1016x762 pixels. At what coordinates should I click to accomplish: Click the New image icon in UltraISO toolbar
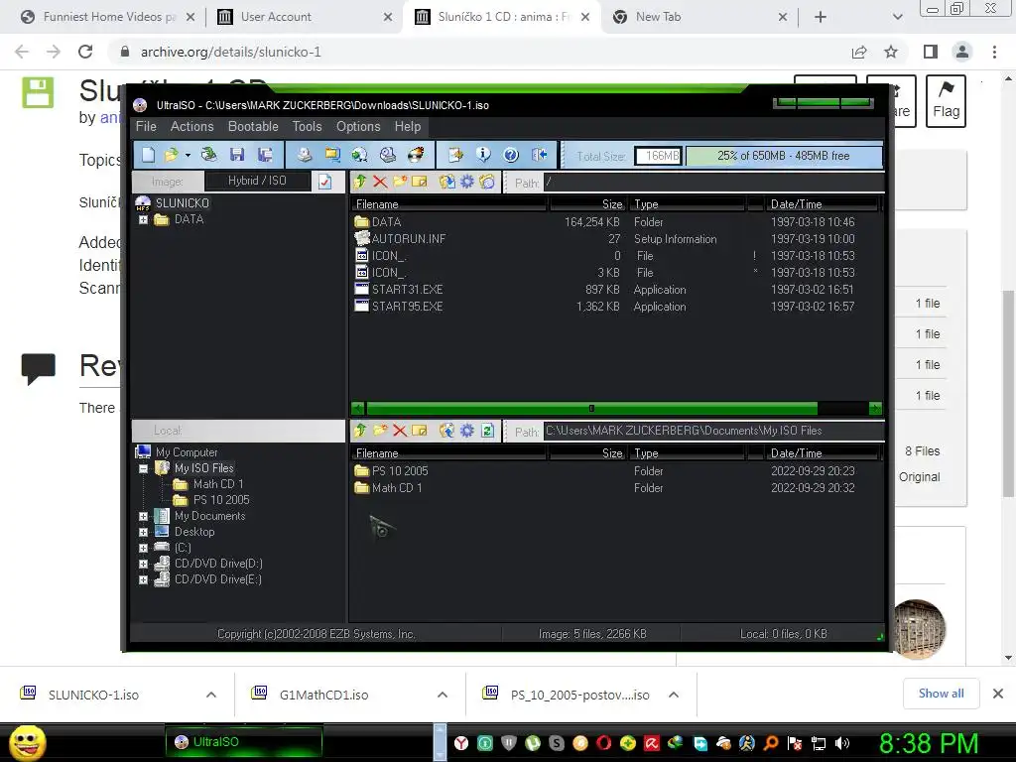149,155
